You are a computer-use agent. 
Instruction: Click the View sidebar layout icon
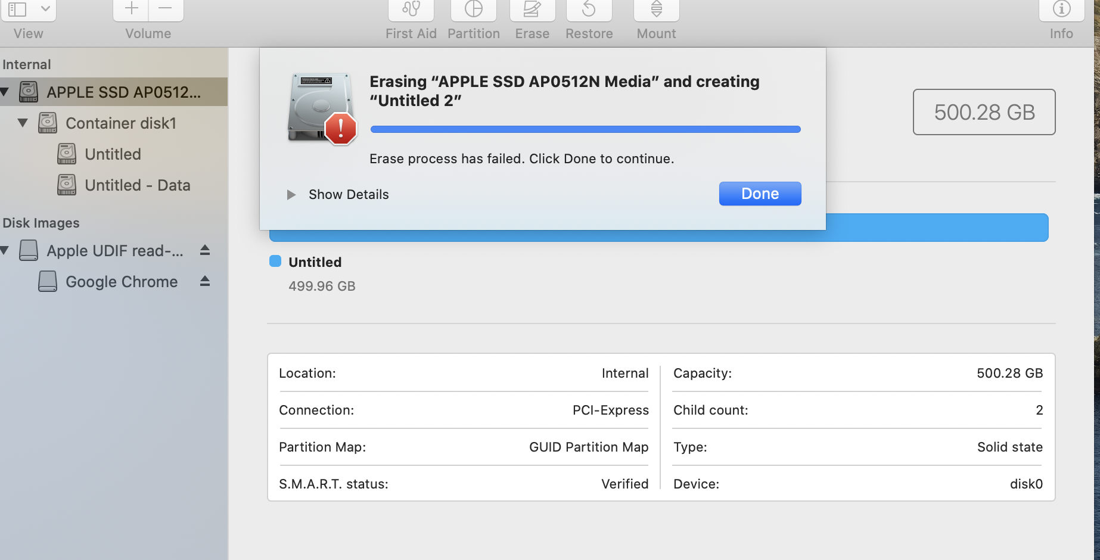[17, 10]
